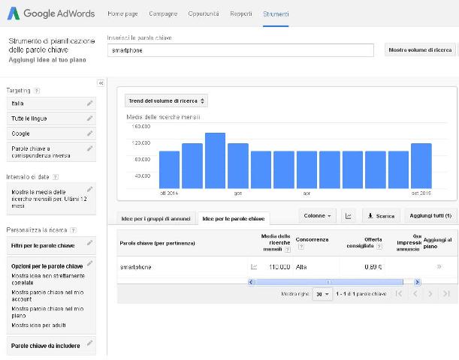Viewport: 459px width, 360px height.
Task: Click Aggiungi tutti (1) button
Action: pyautogui.click(x=430, y=216)
